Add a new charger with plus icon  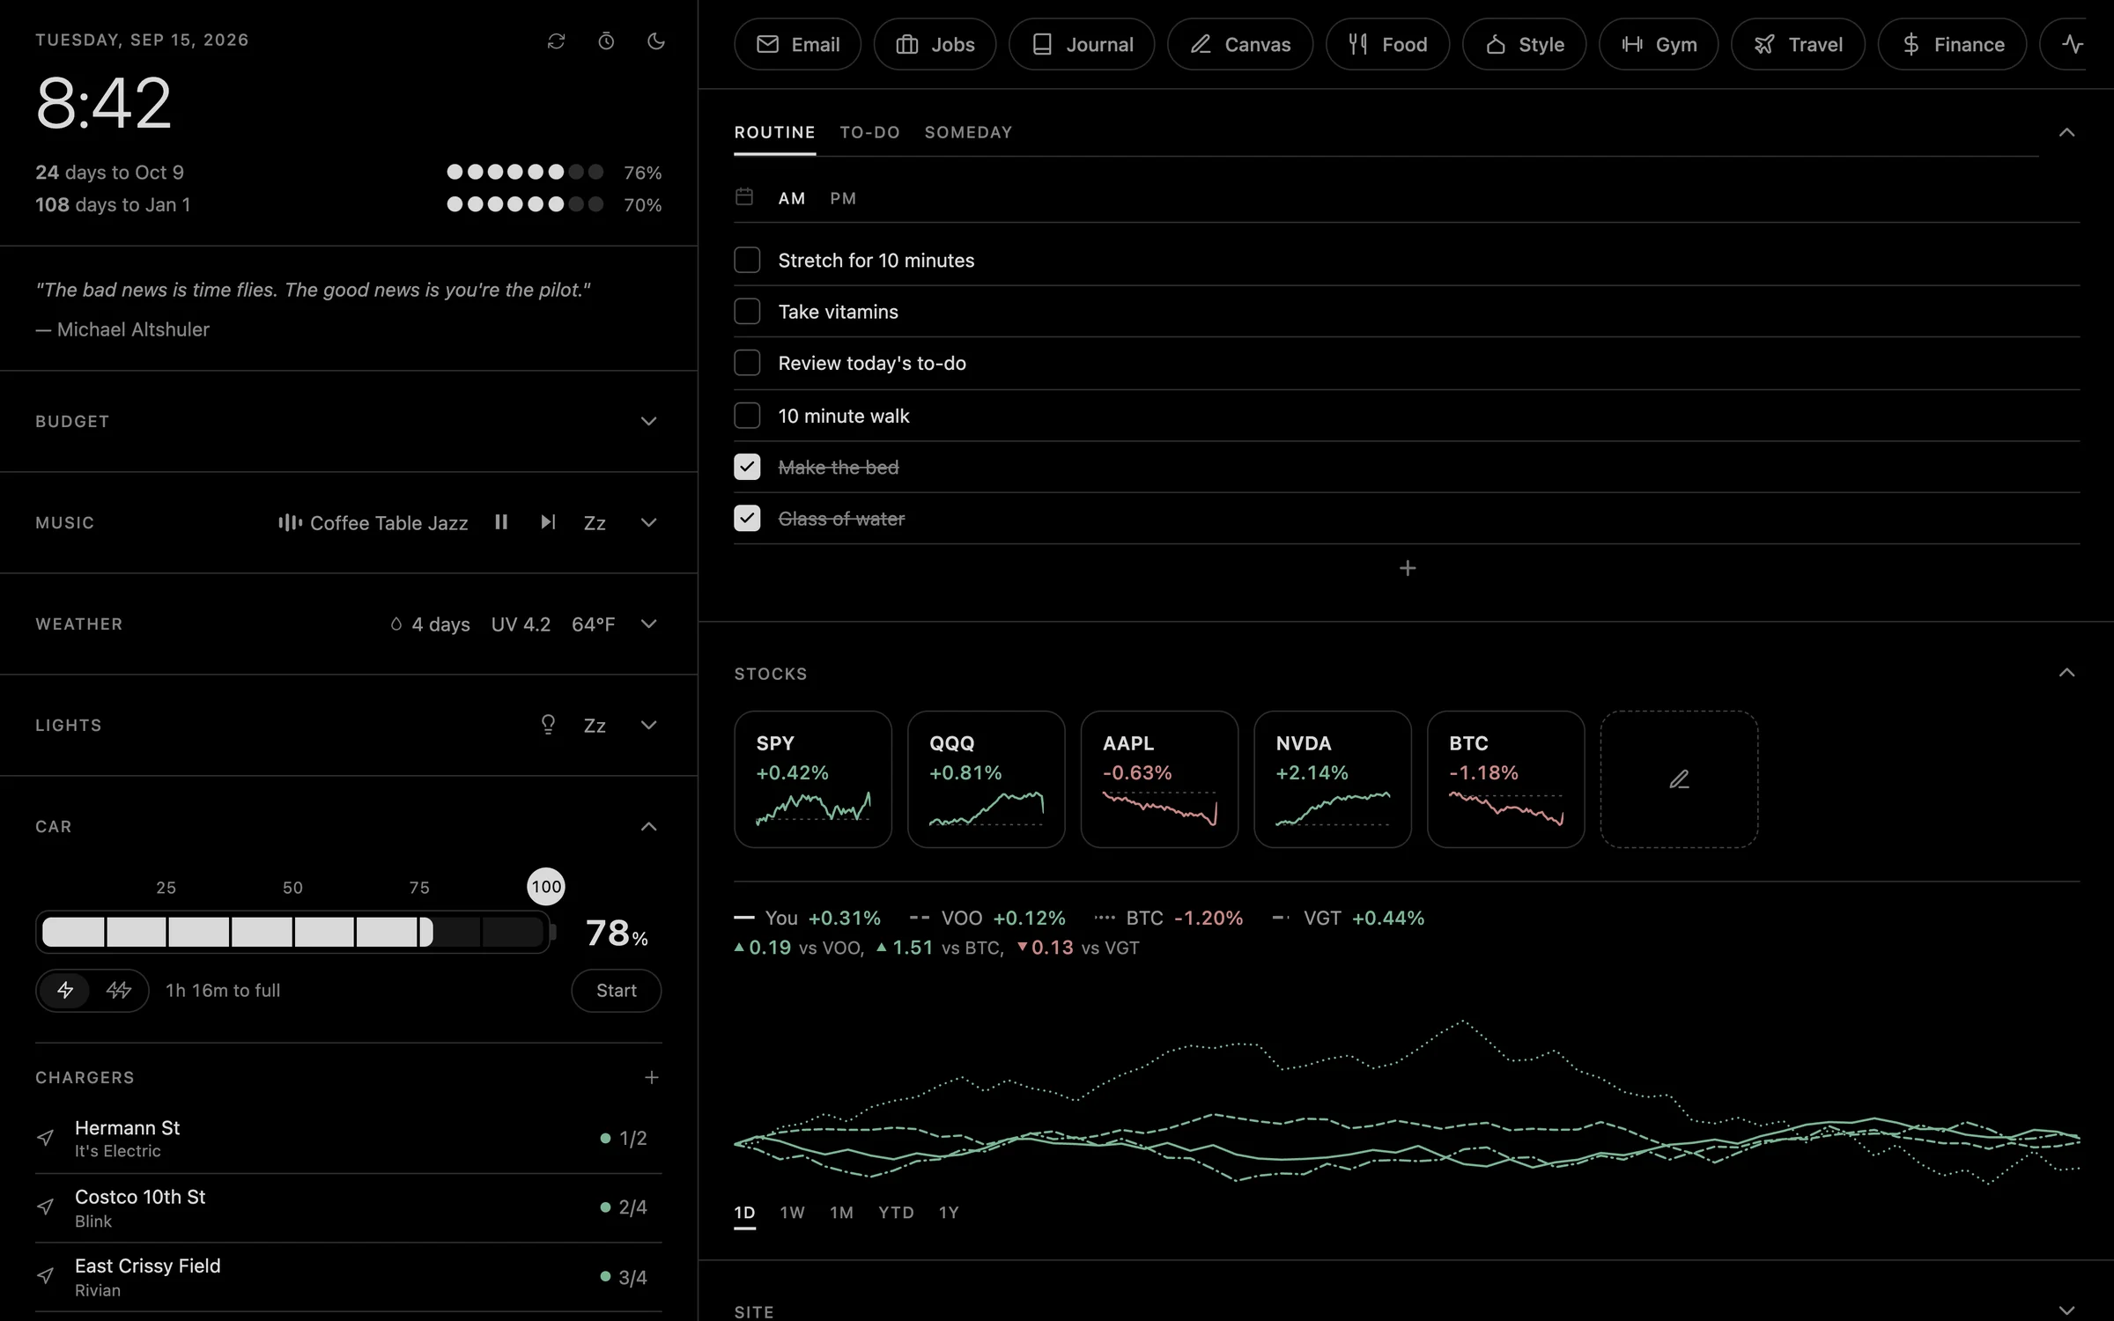652,1078
